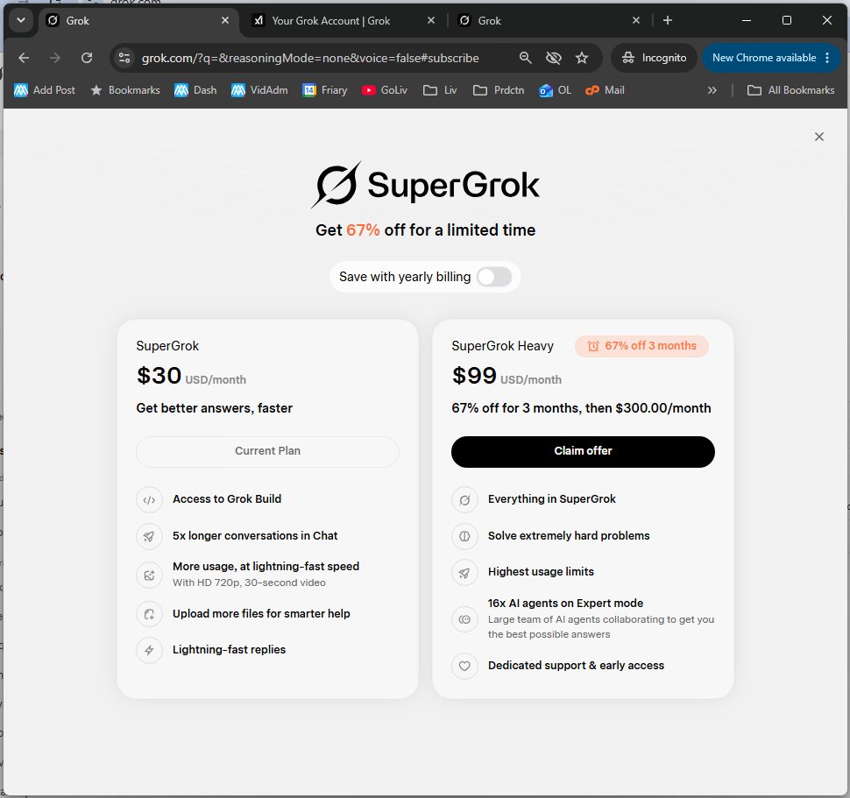Click the Claim offer button
850x798 pixels.
[583, 451]
